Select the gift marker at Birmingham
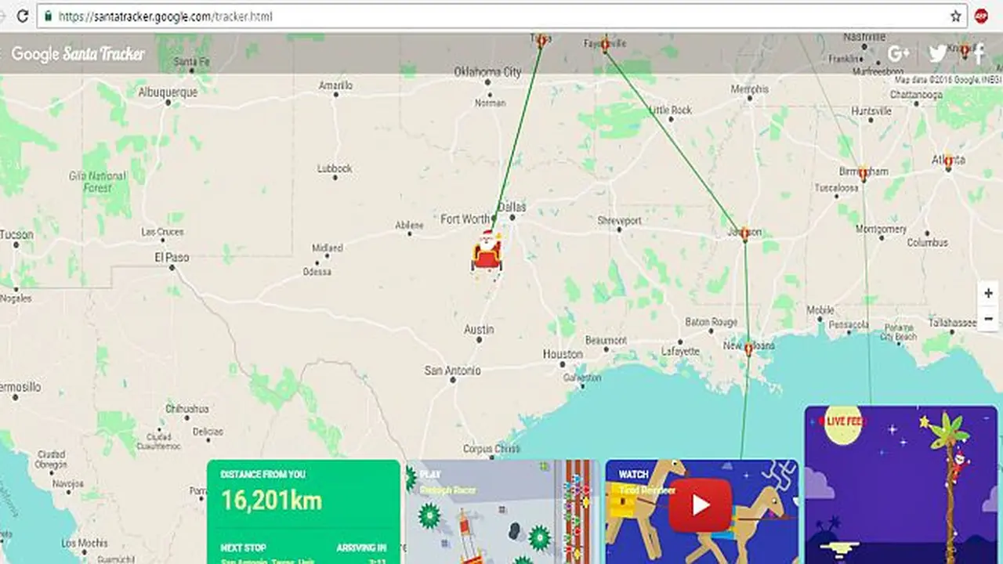 pos(864,173)
